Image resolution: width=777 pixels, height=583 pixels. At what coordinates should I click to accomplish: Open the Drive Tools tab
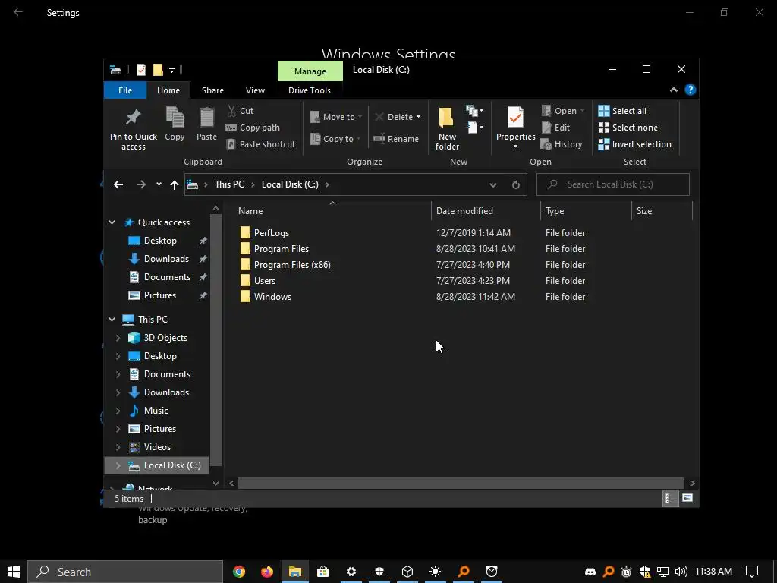(310, 90)
